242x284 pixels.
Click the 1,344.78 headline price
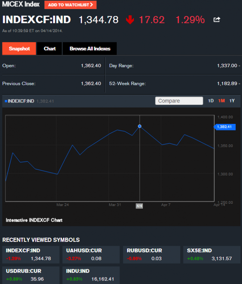[x=99, y=19]
